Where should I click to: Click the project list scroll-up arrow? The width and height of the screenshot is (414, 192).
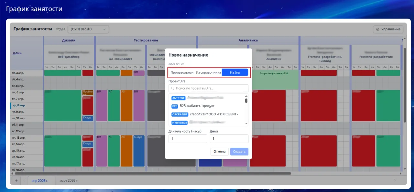point(246,96)
